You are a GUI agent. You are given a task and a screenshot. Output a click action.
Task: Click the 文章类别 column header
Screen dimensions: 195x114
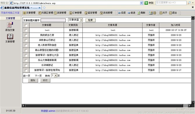click(x=73, y=25)
